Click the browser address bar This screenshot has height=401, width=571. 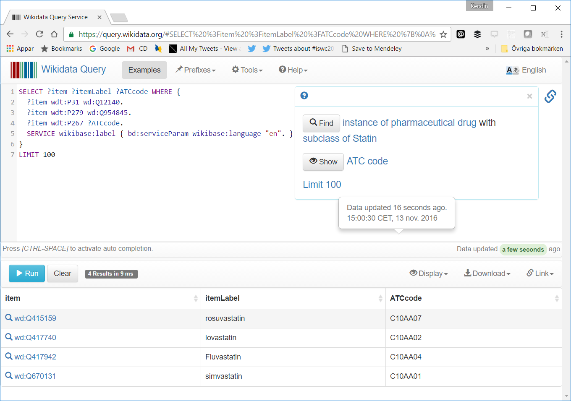point(256,34)
